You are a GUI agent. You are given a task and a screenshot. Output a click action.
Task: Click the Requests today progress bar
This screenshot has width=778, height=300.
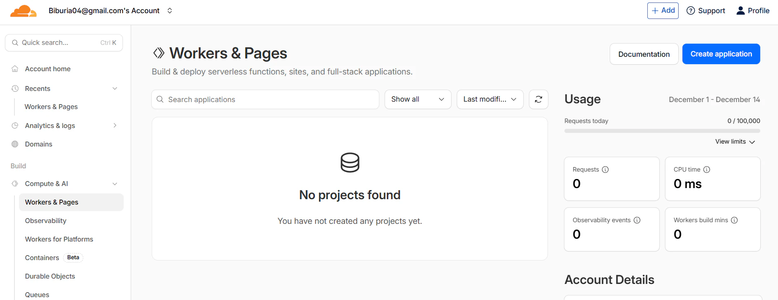click(x=662, y=131)
